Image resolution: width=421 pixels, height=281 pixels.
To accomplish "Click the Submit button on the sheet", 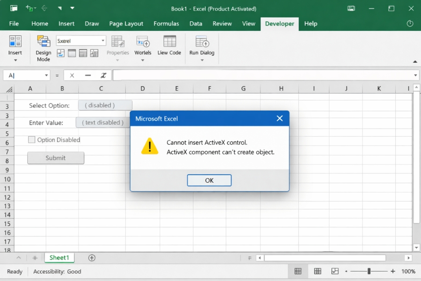I will 55,158.
